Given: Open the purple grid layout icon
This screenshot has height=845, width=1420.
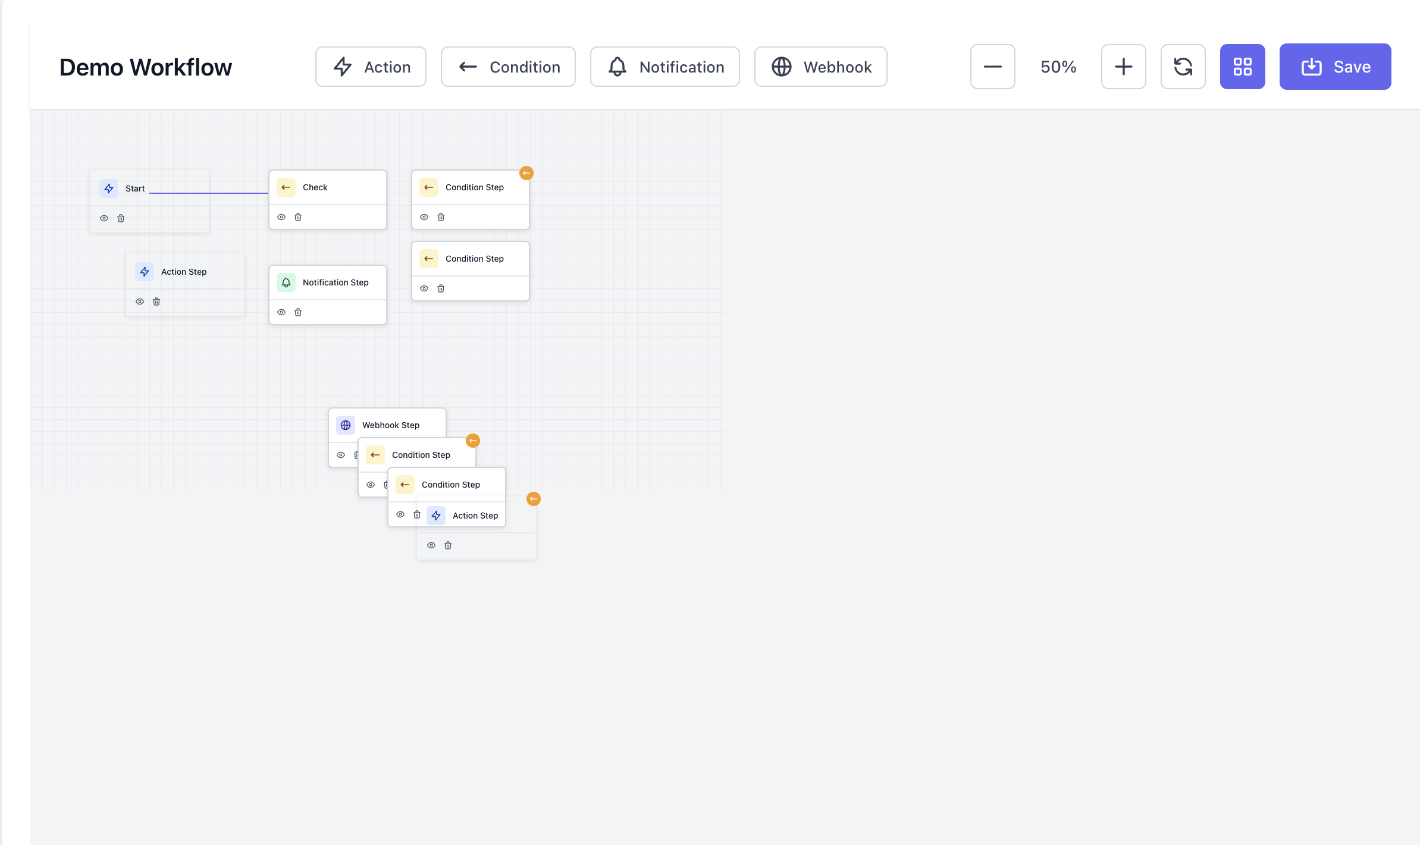Looking at the screenshot, I should [x=1243, y=67].
